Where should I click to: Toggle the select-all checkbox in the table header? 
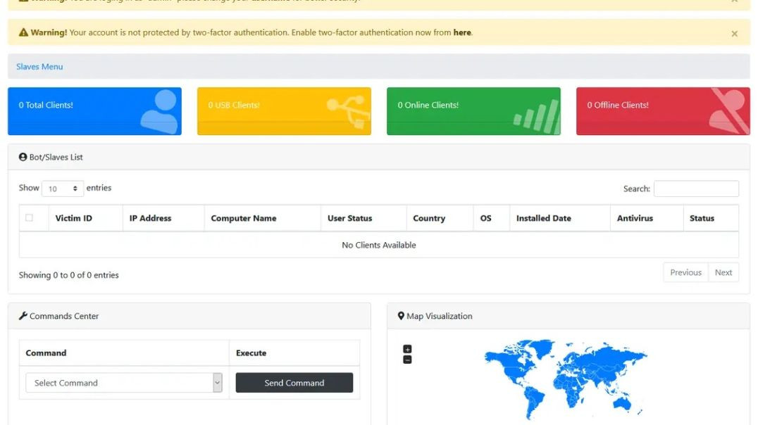[x=29, y=217]
